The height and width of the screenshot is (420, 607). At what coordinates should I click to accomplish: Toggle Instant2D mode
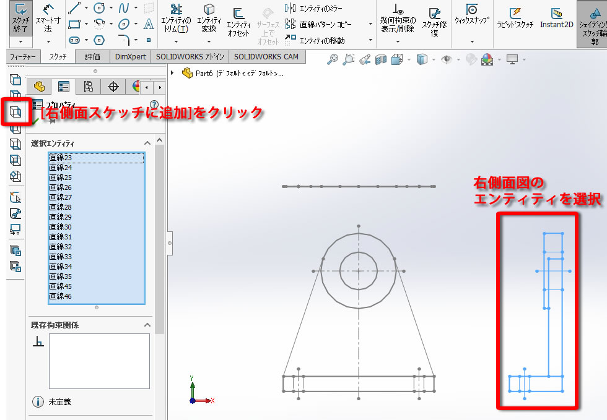click(556, 18)
